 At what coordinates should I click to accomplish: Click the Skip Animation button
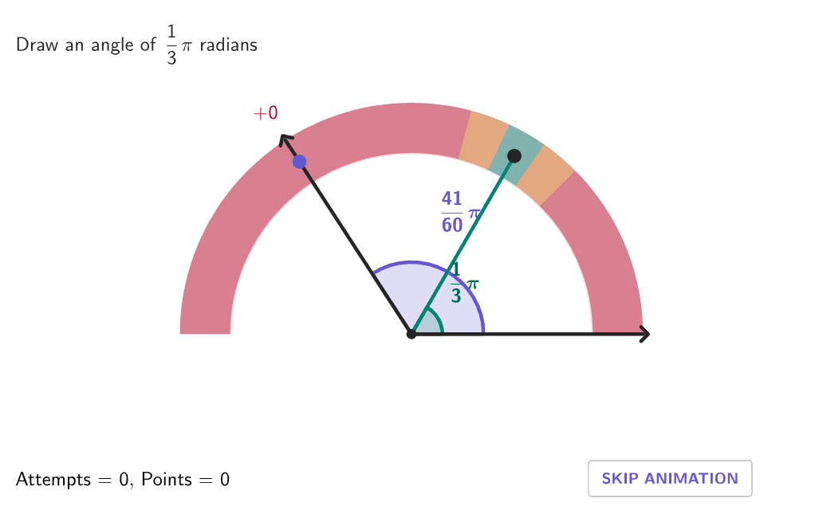point(670,478)
